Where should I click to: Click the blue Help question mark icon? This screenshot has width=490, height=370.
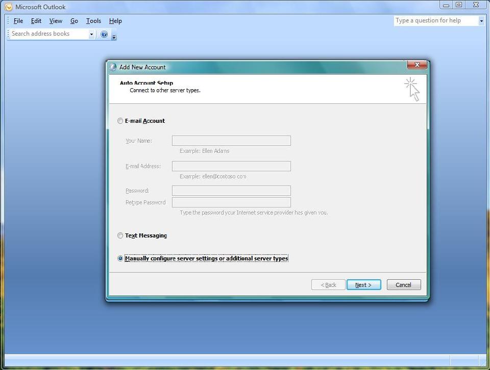104,34
